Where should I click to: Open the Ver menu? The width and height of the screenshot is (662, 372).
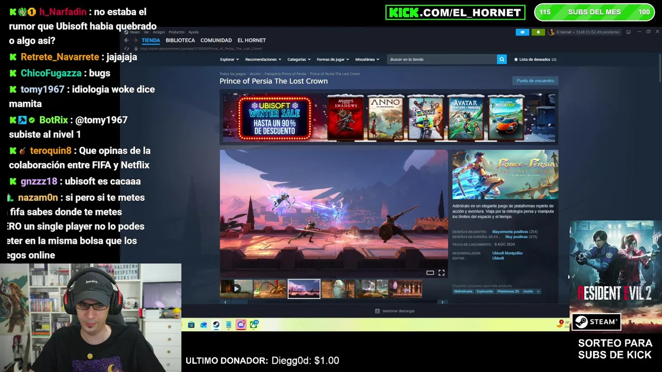point(146,32)
